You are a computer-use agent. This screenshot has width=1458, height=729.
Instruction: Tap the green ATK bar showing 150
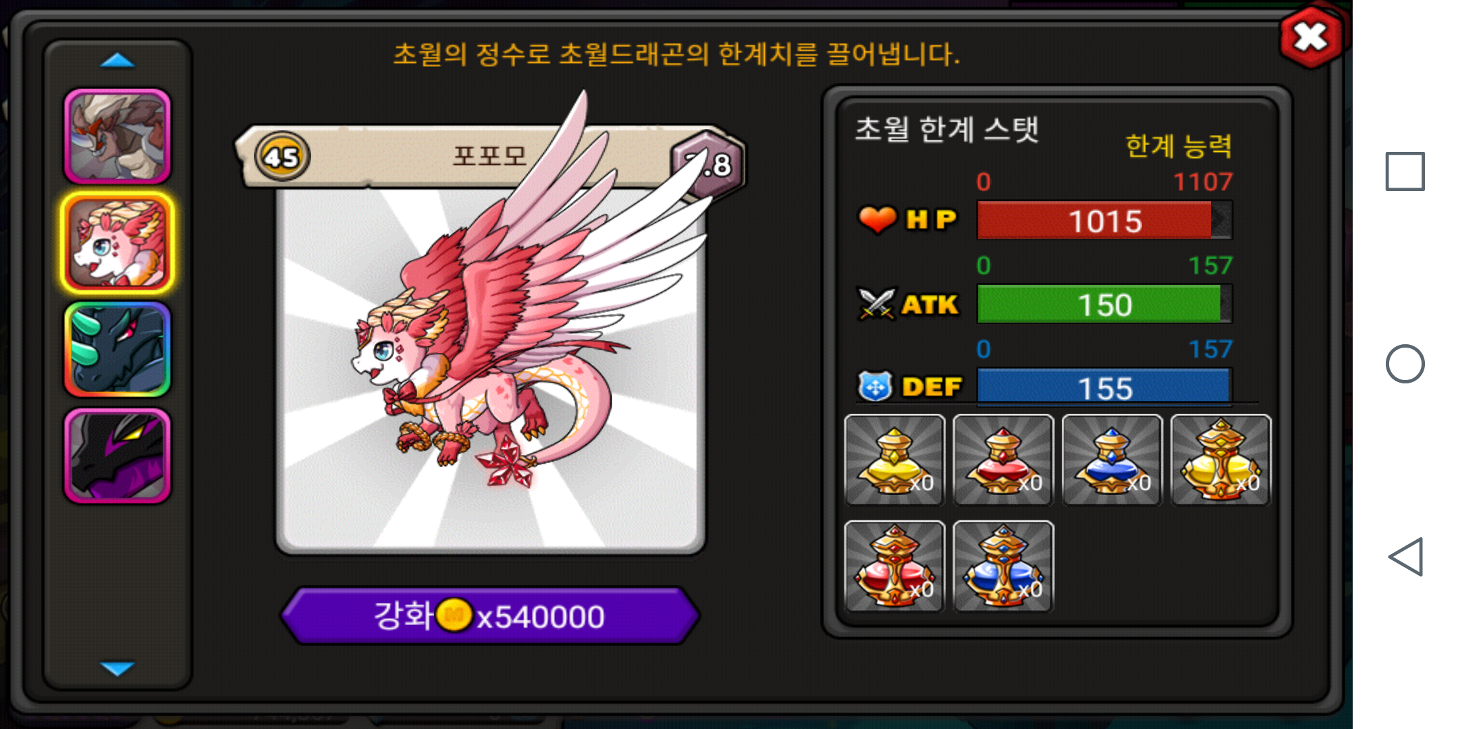coord(1104,304)
